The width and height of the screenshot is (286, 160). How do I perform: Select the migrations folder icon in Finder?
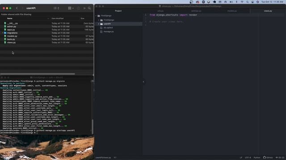[5, 33]
